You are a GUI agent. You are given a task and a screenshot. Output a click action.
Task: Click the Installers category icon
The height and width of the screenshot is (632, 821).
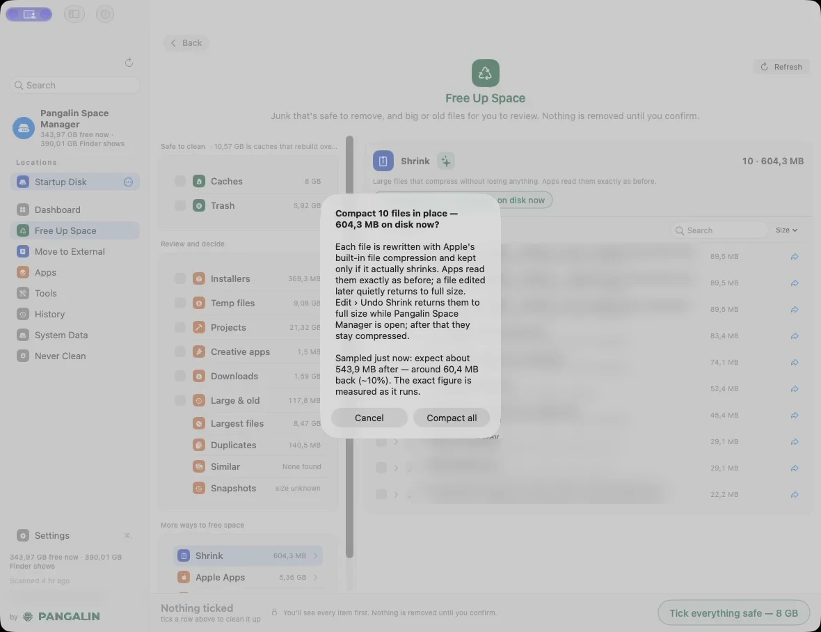tap(199, 278)
